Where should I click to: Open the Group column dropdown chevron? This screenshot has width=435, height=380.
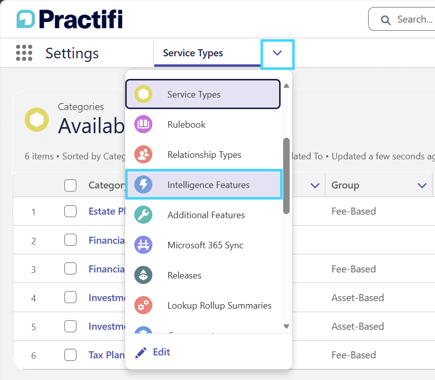coord(422,185)
